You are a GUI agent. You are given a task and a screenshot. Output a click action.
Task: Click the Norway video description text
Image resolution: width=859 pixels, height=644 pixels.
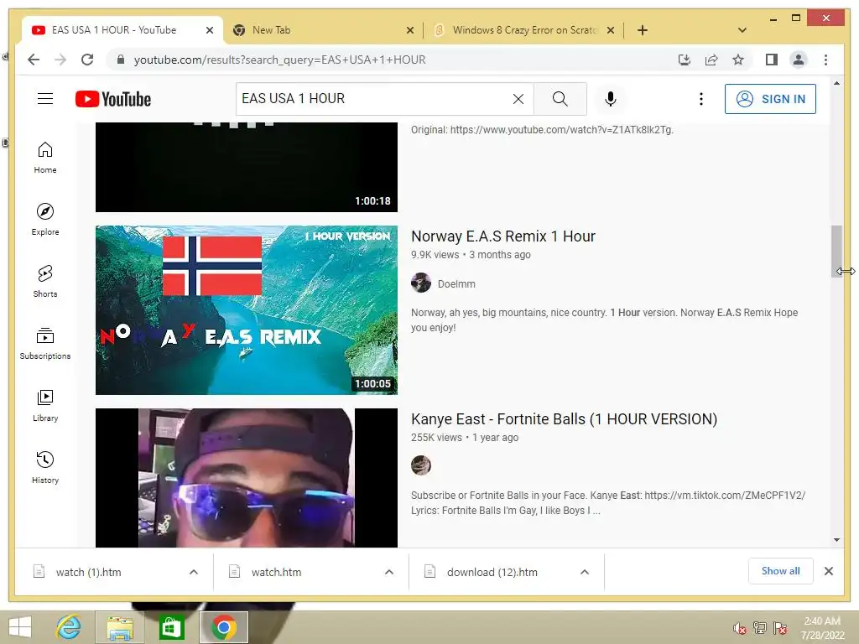[x=604, y=319]
